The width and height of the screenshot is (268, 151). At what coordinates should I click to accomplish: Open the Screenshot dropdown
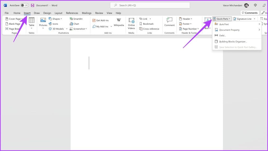(x=78, y=29)
